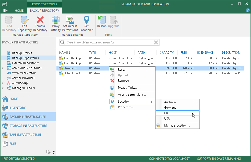Screen dimensions: 251x162
Task: Click the Edit Repository ribbon icon
Action: click(24, 23)
